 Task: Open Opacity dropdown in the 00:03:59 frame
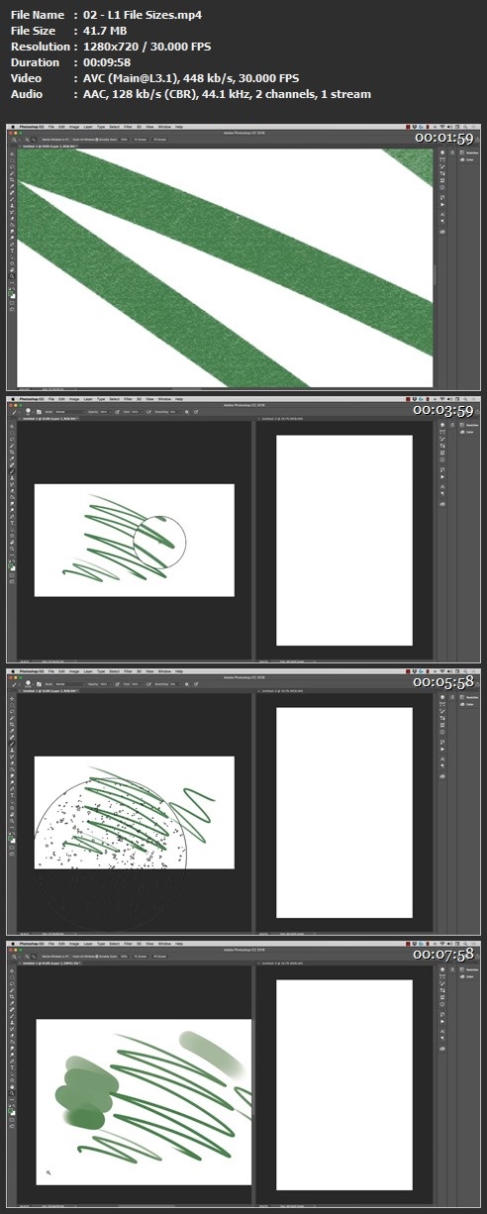point(103,412)
